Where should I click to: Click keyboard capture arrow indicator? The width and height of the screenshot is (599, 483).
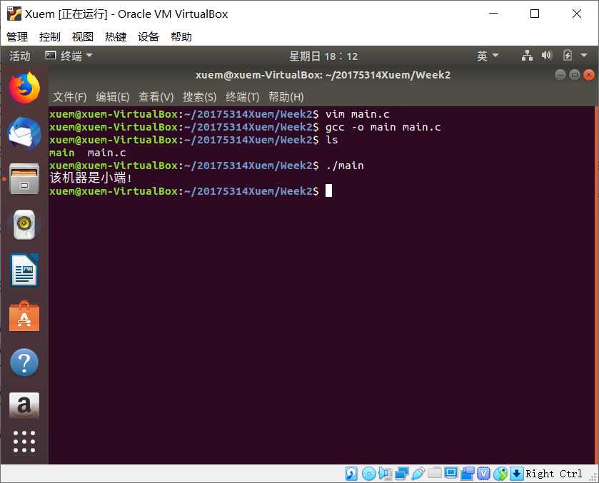coord(516,474)
